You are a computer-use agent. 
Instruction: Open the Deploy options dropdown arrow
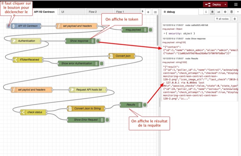click(x=226, y=5)
